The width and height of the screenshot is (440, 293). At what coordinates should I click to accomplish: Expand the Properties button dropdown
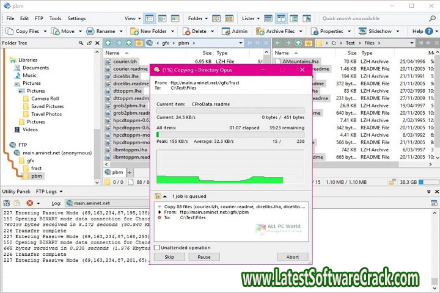click(x=348, y=31)
